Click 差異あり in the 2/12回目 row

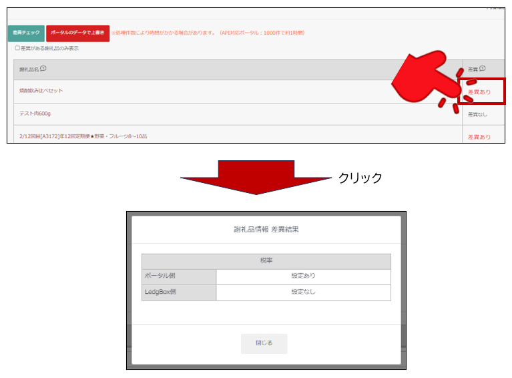coord(479,137)
